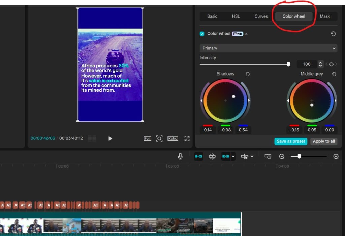This screenshot has width=345, height=236.
Task: Add Intensity keyframe with diamond icon
Action: click(x=331, y=64)
